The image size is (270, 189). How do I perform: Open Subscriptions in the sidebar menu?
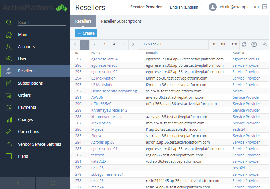click(30, 83)
